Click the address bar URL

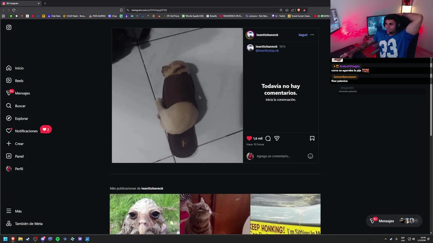click(149, 10)
